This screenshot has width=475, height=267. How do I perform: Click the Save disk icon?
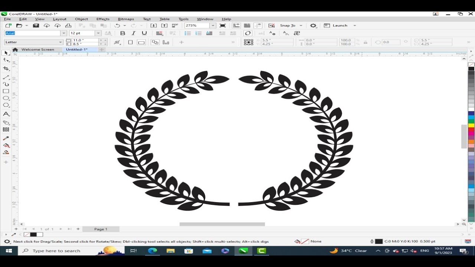pyautogui.click(x=36, y=26)
